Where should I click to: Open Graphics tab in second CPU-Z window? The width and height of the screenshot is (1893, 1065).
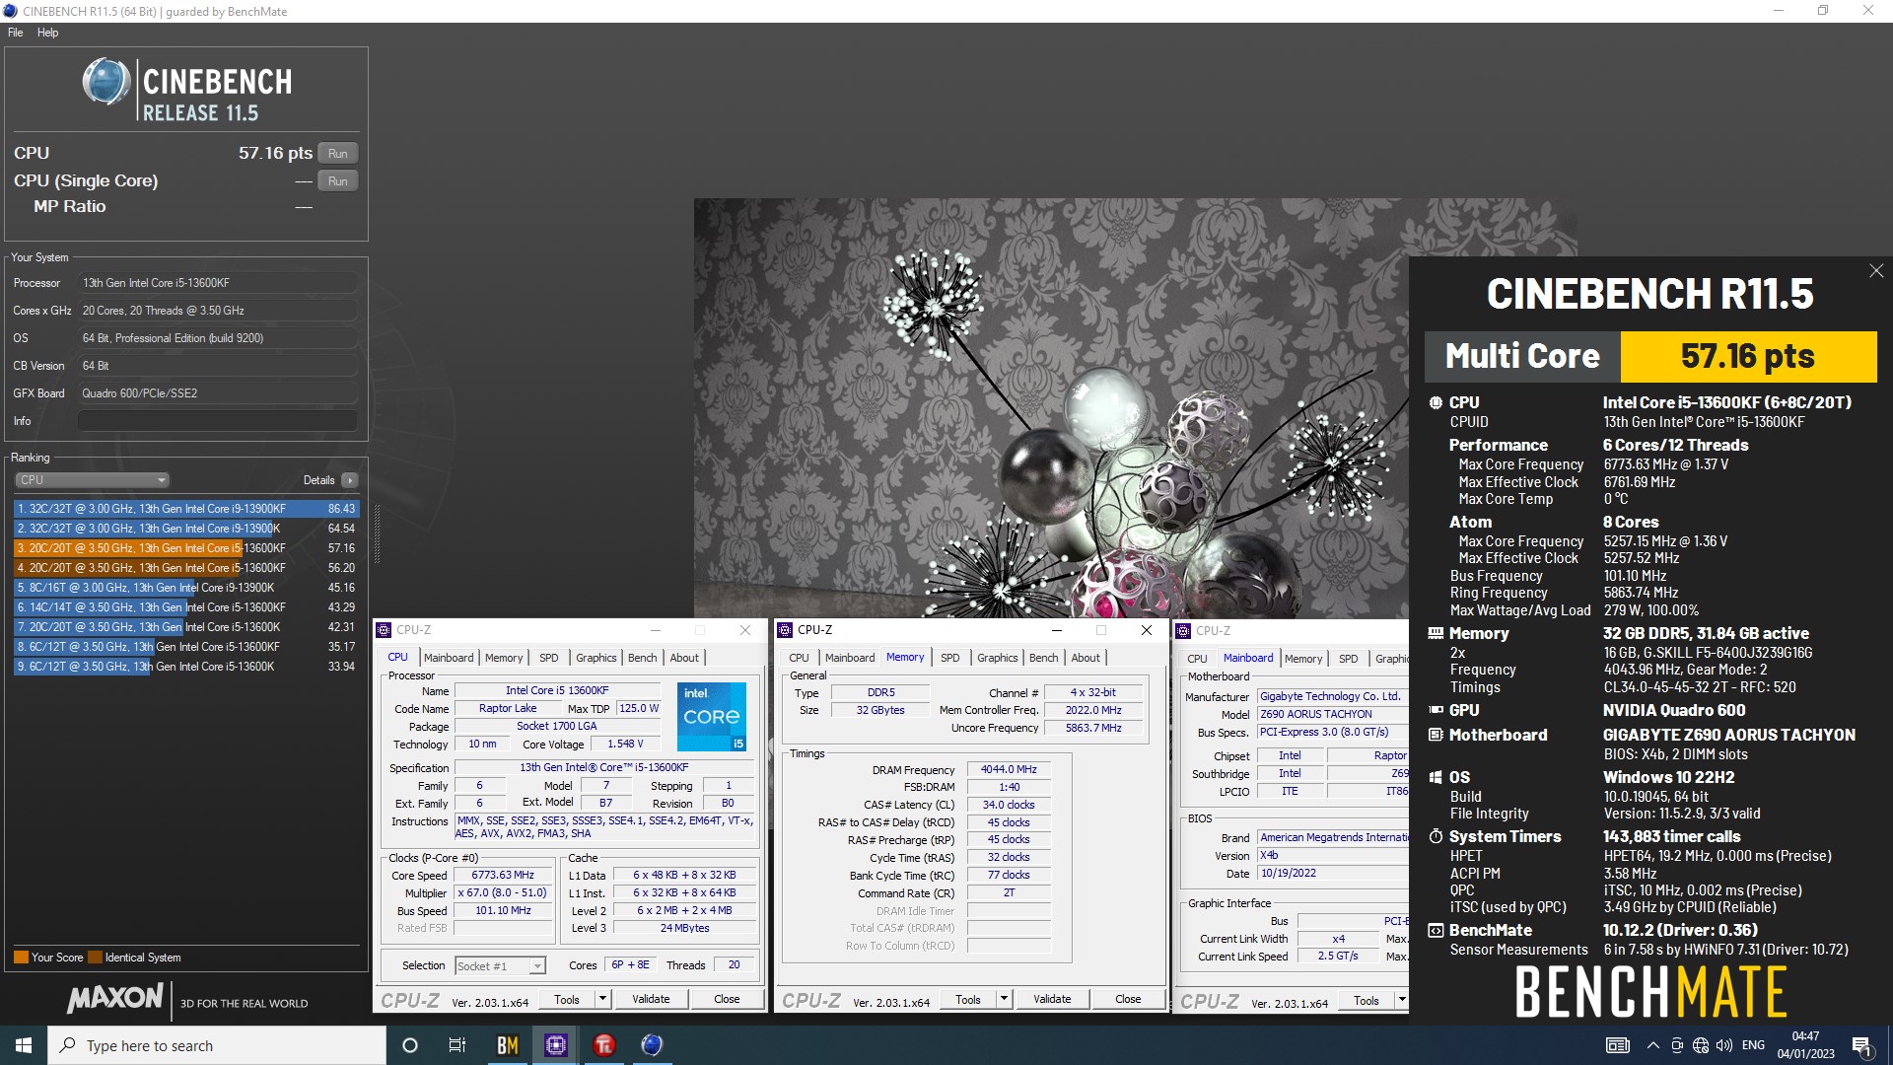point(998,658)
